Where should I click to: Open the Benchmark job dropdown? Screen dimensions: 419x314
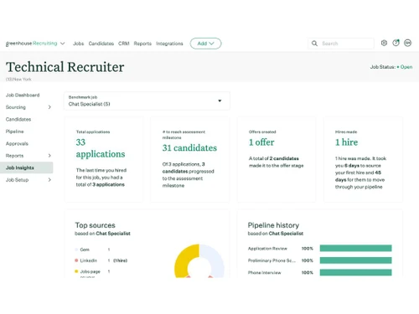pos(147,100)
